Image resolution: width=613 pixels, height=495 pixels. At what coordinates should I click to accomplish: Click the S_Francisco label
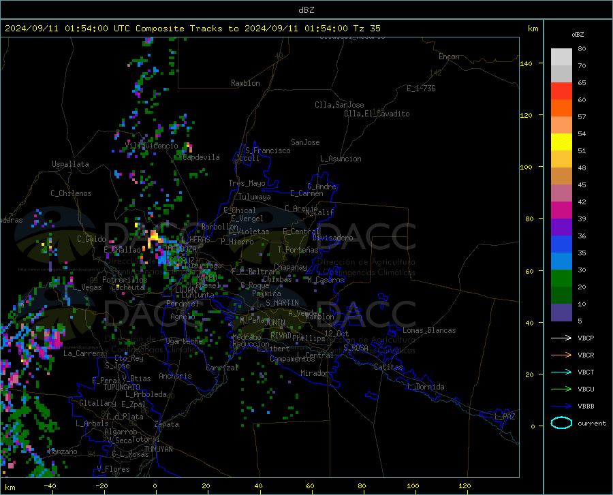pyautogui.click(x=268, y=150)
